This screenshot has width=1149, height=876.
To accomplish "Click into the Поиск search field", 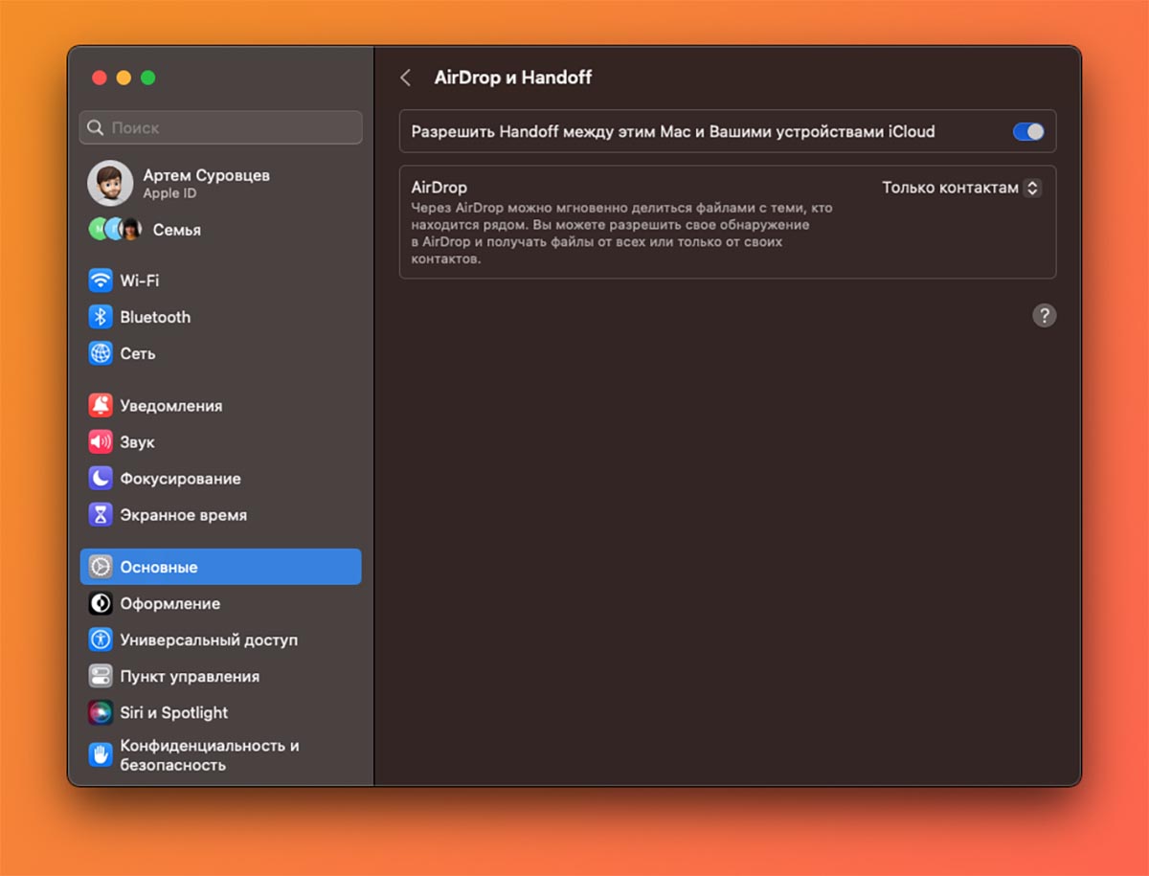I will pyautogui.click(x=221, y=127).
